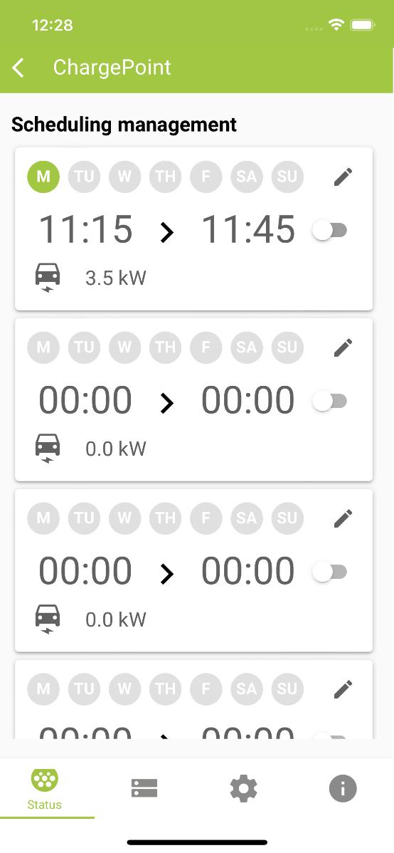Open the edit pencil on second schedule
This screenshot has width=394, height=853.
point(343,347)
